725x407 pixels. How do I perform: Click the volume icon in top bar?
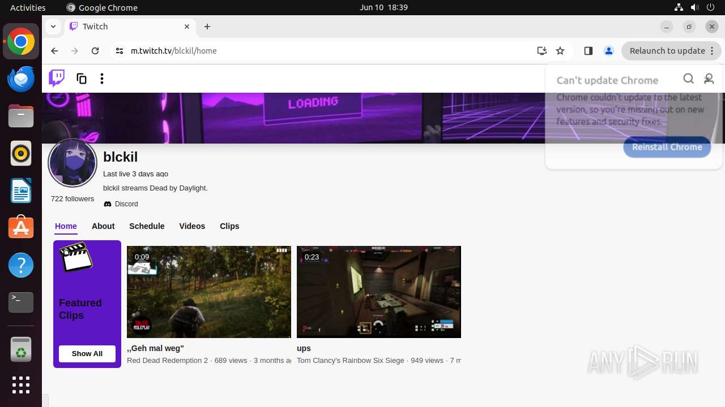[695, 7]
